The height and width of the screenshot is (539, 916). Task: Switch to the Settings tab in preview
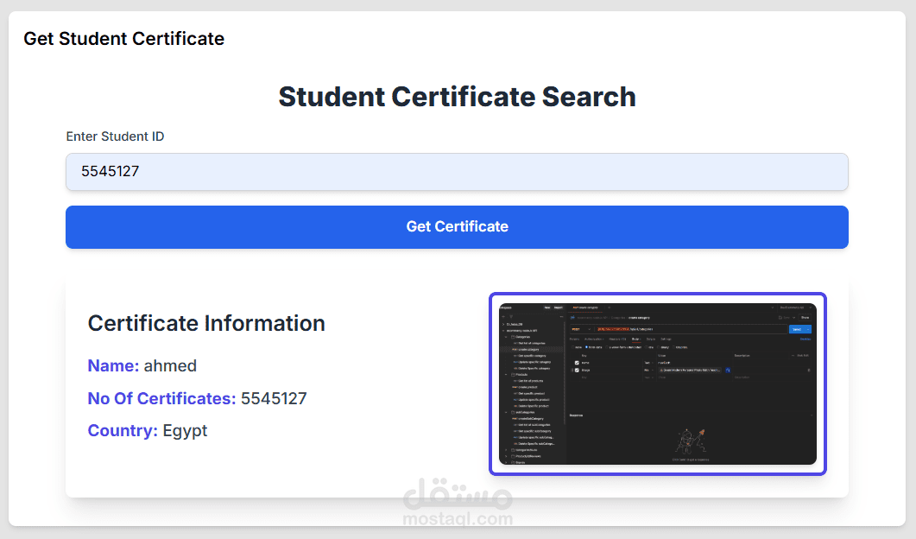click(666, 339)
